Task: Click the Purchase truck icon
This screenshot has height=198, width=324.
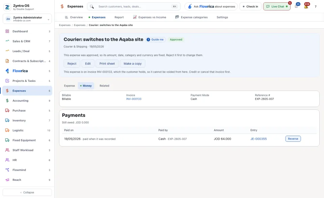Action: pyautogui.click(x=7, y=110)
